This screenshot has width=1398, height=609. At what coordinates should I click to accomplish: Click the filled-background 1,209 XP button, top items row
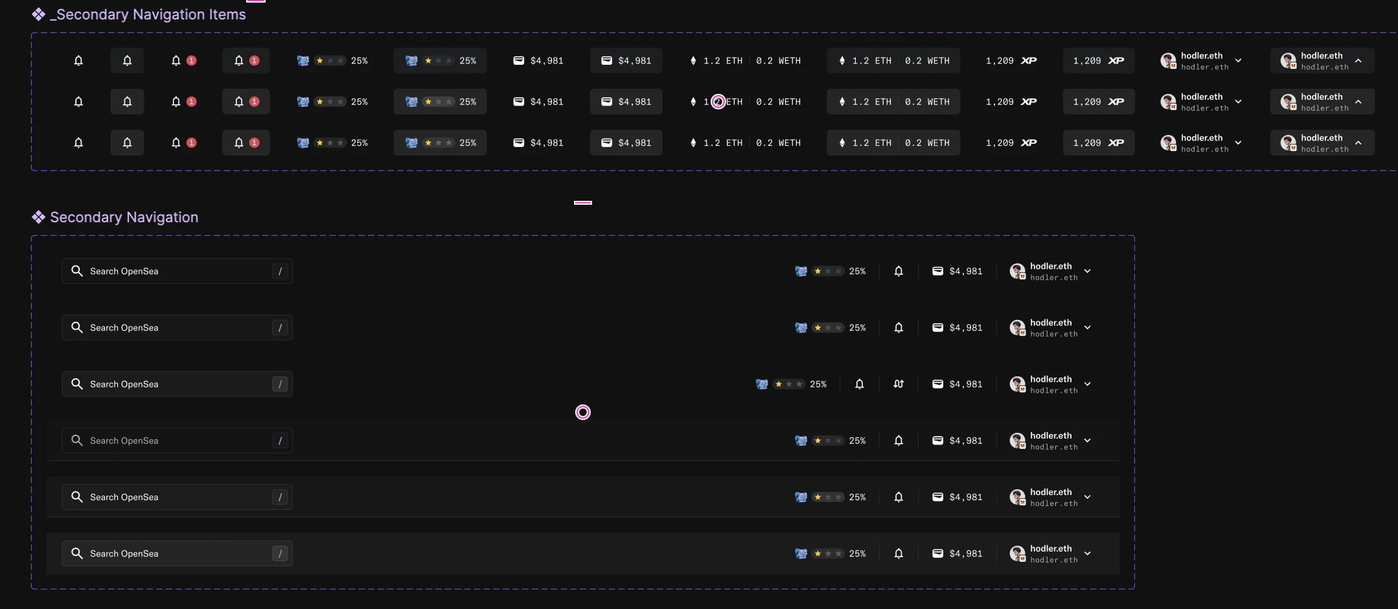coord(1099,60)
